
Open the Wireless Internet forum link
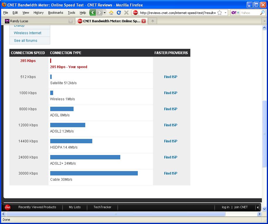coord(27,33)
